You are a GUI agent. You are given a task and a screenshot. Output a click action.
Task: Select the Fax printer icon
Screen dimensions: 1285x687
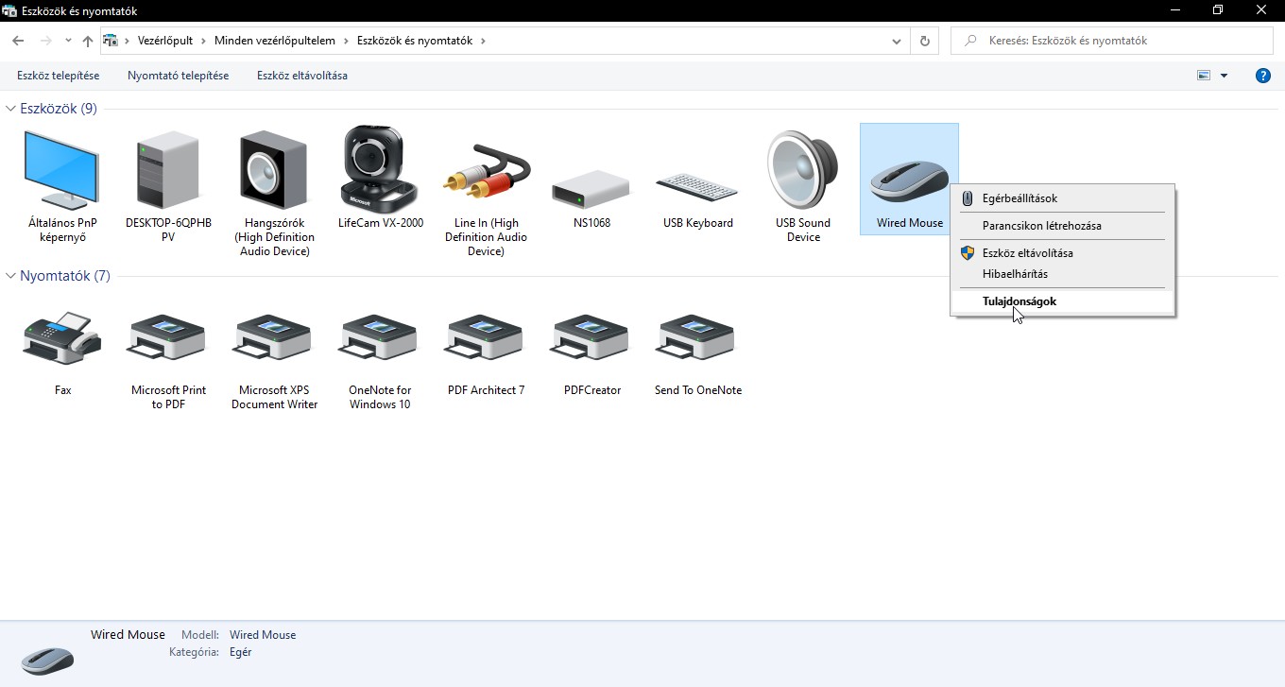pyautogui.click(x=62, y=338)
